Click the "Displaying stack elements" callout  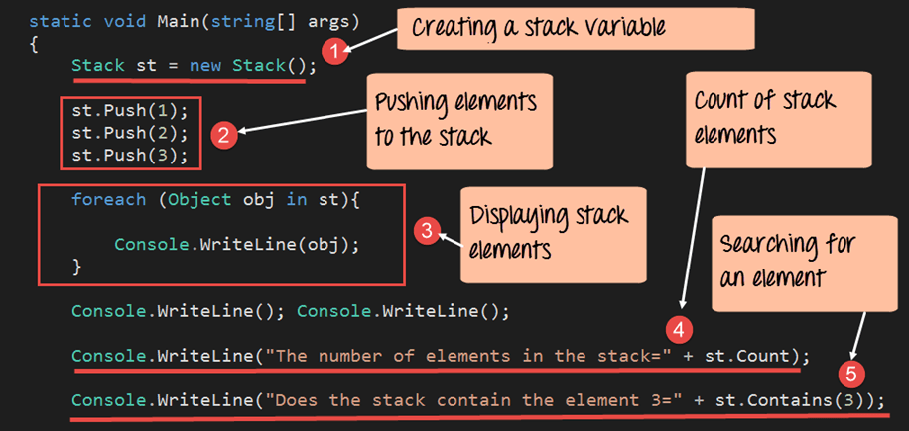tap(550, 232)
